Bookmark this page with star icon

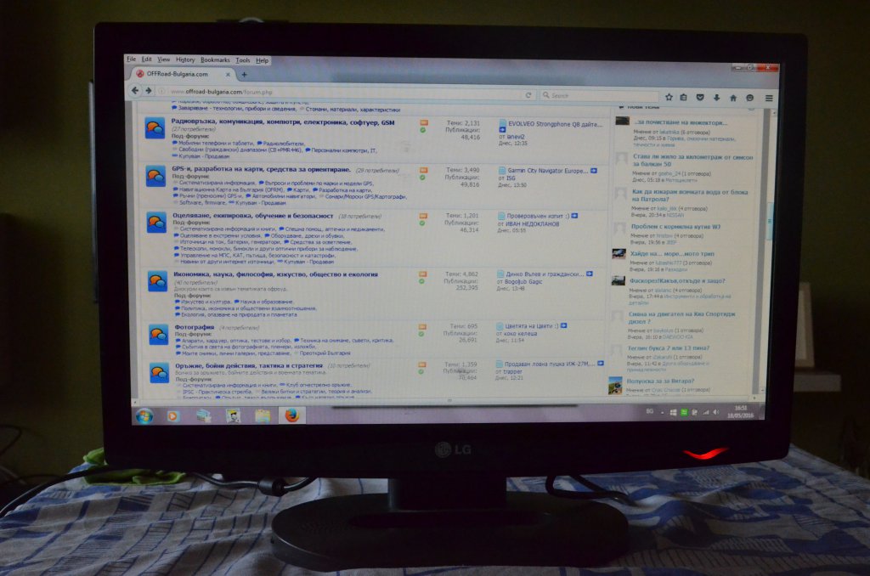tap(669, 97)
